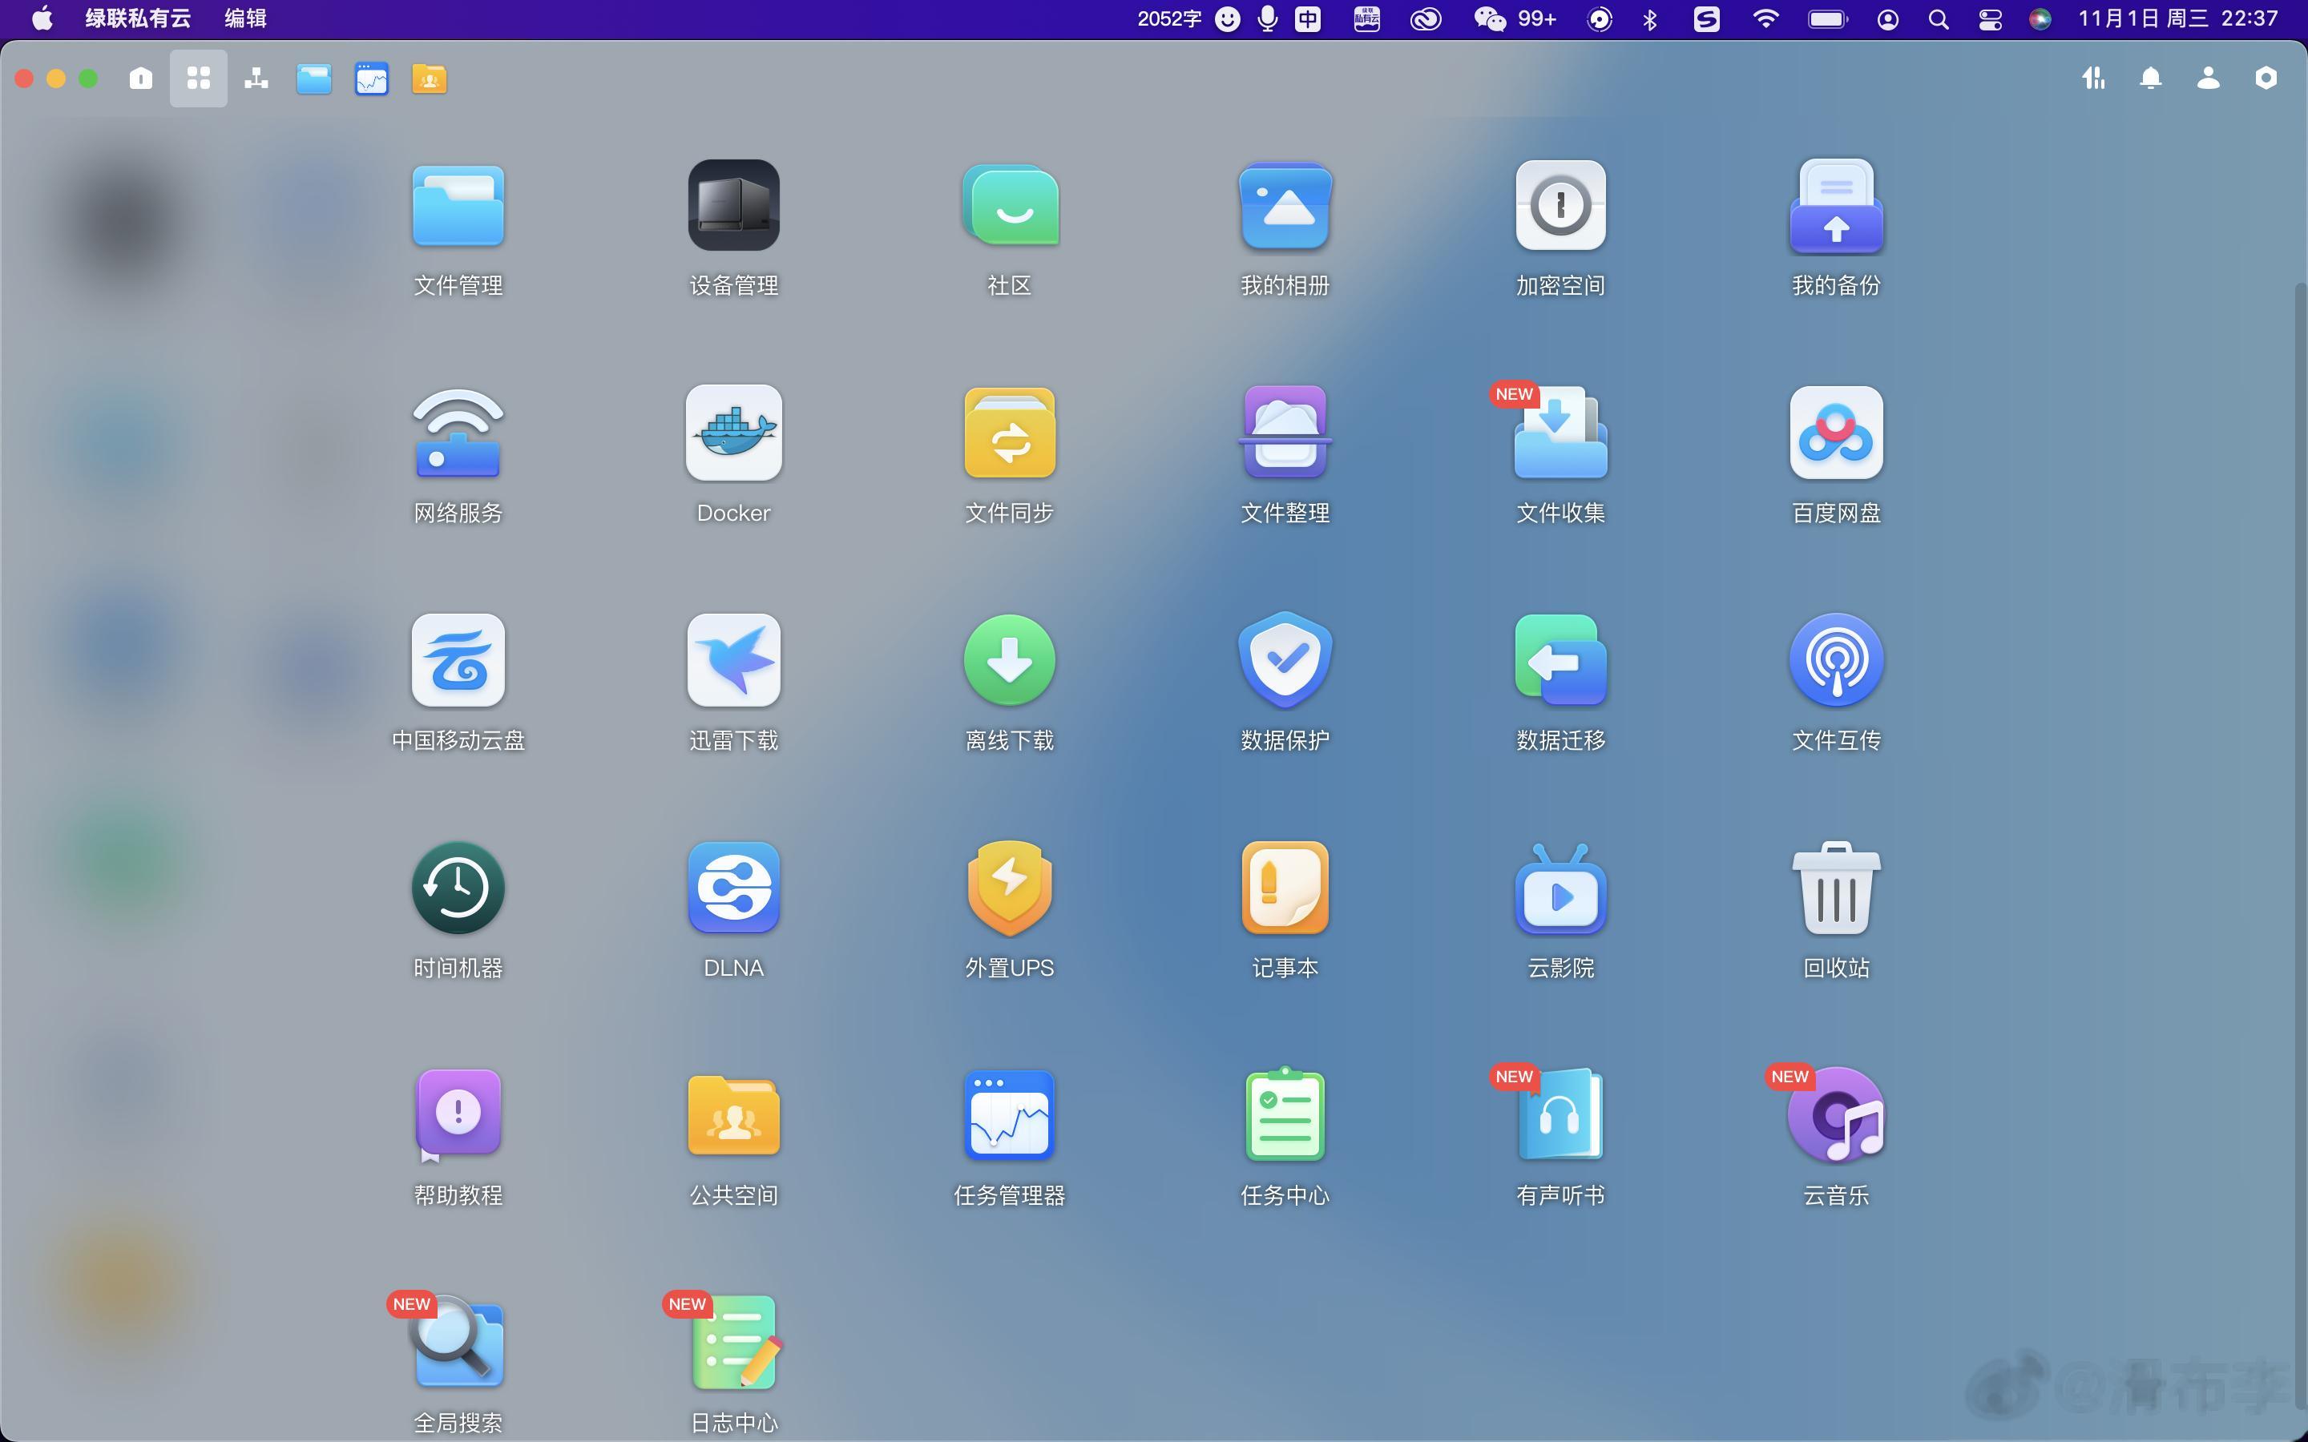
Task: Select the app grid toolbar button
Action: pos(199,79)
